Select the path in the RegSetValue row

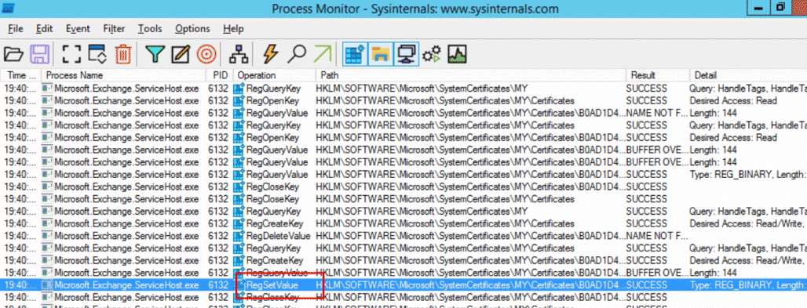[471, 284]
